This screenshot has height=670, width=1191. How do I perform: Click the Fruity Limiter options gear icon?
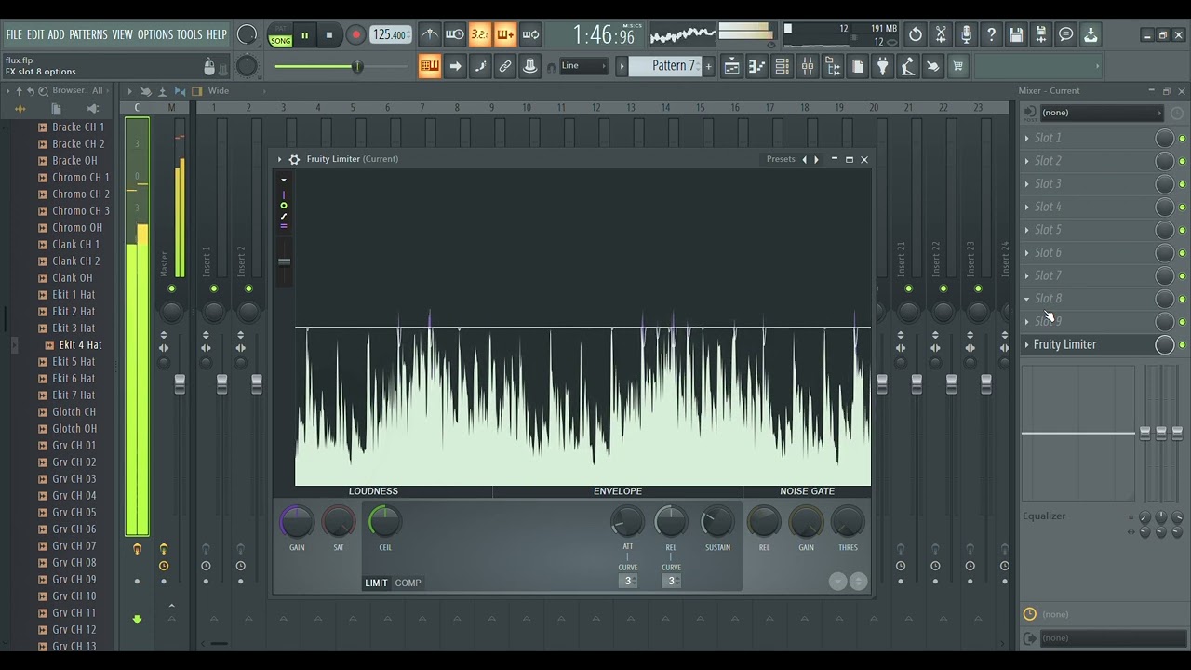[294, 159]
